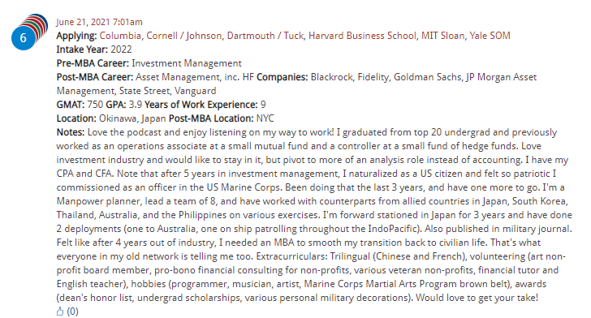This screenshot has height=318, width=591.
Task: Click the blue avatar badge numbered 6
Action: (x=24, y=38)
